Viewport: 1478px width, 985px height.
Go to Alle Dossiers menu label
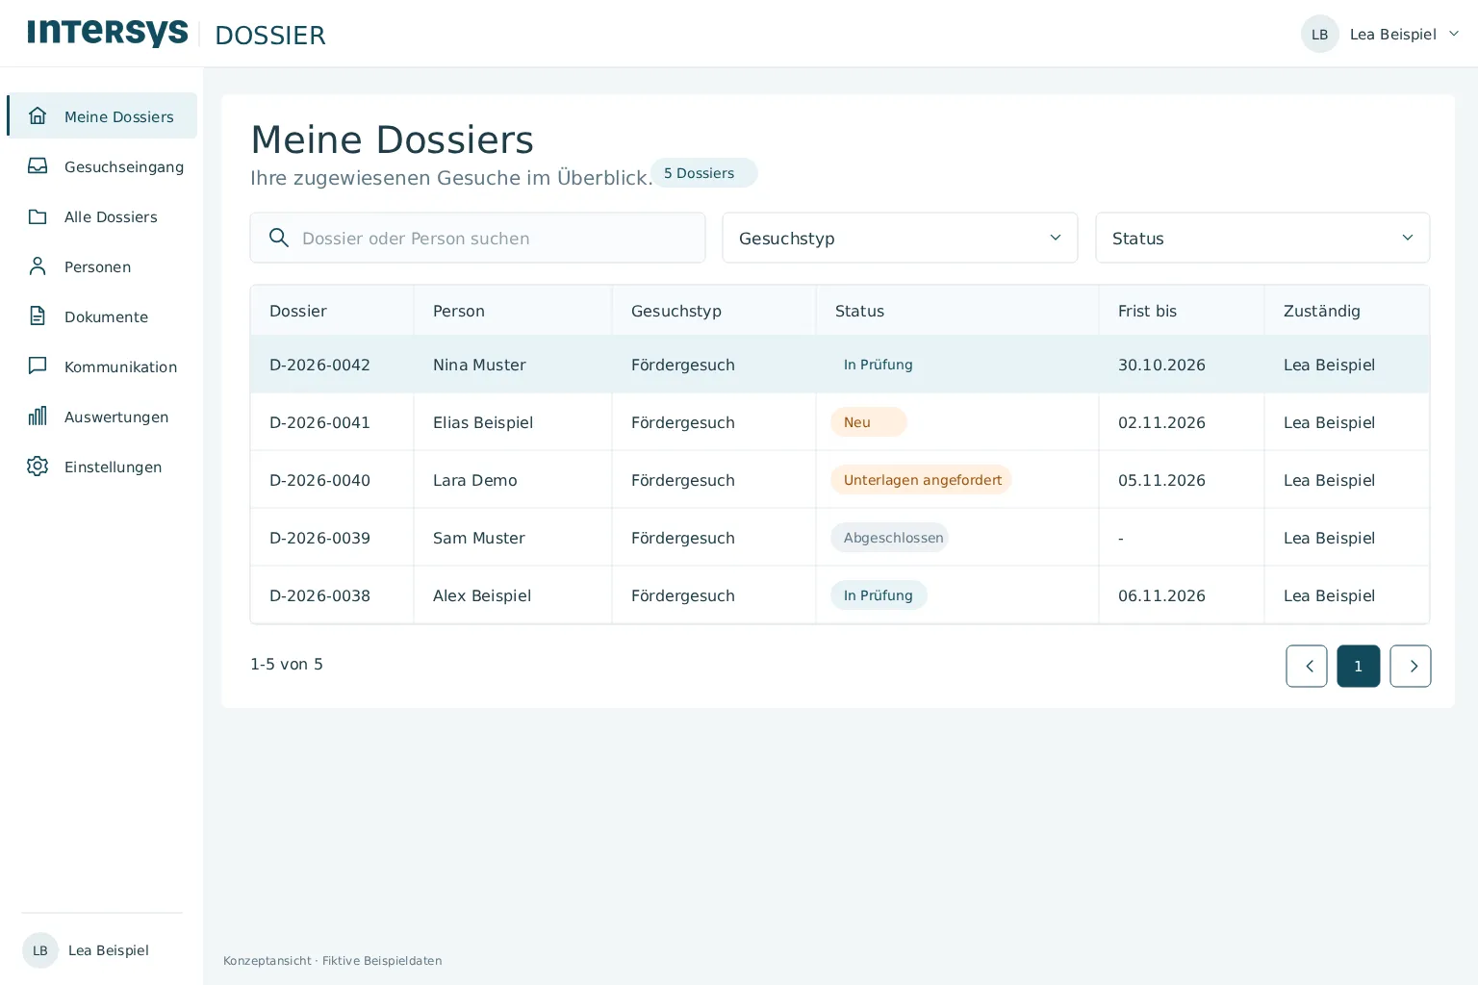click(111, 216)
